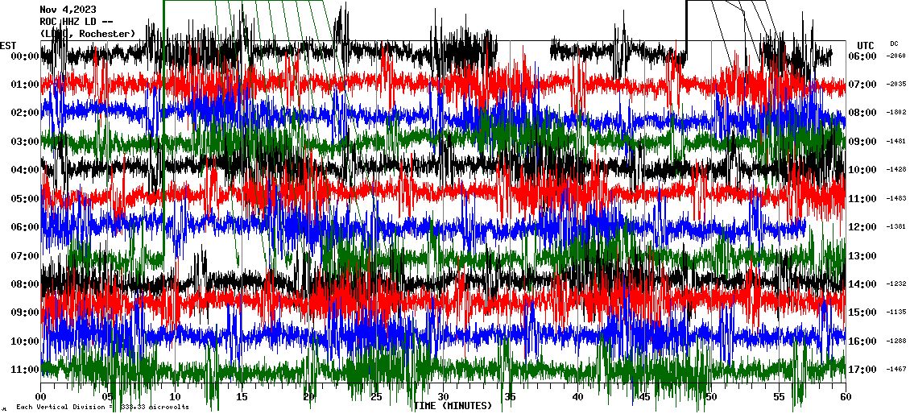This screenshot has width=910, height=418.
Task: Click the EST column header
Action: 8,45
